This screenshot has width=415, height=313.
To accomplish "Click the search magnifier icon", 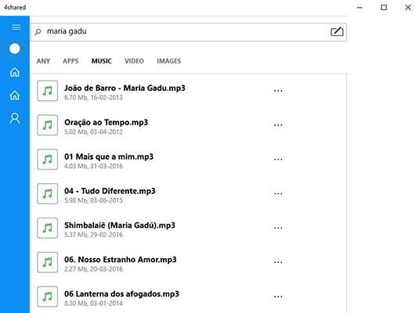I will click(38, 32).
